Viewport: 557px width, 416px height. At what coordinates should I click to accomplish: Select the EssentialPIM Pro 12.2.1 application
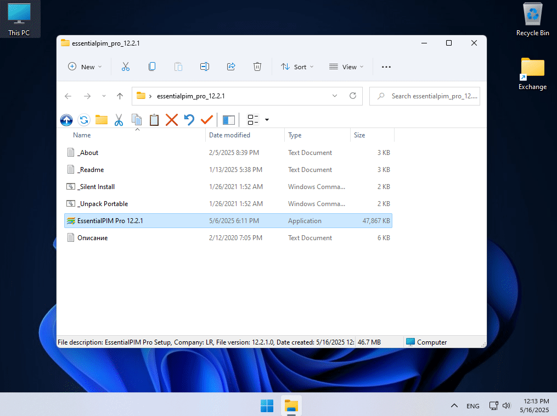(x=228, y=220)
